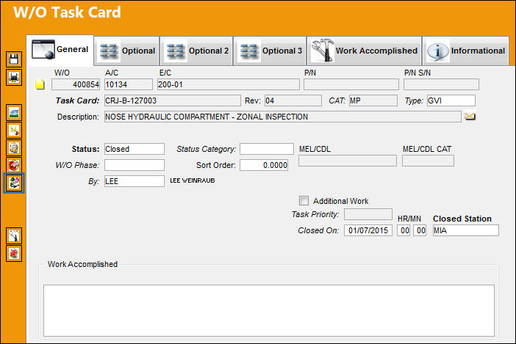Click the wrench tools sidebar icon
Screen dimensions: 516x344
[x=14, y=236]
